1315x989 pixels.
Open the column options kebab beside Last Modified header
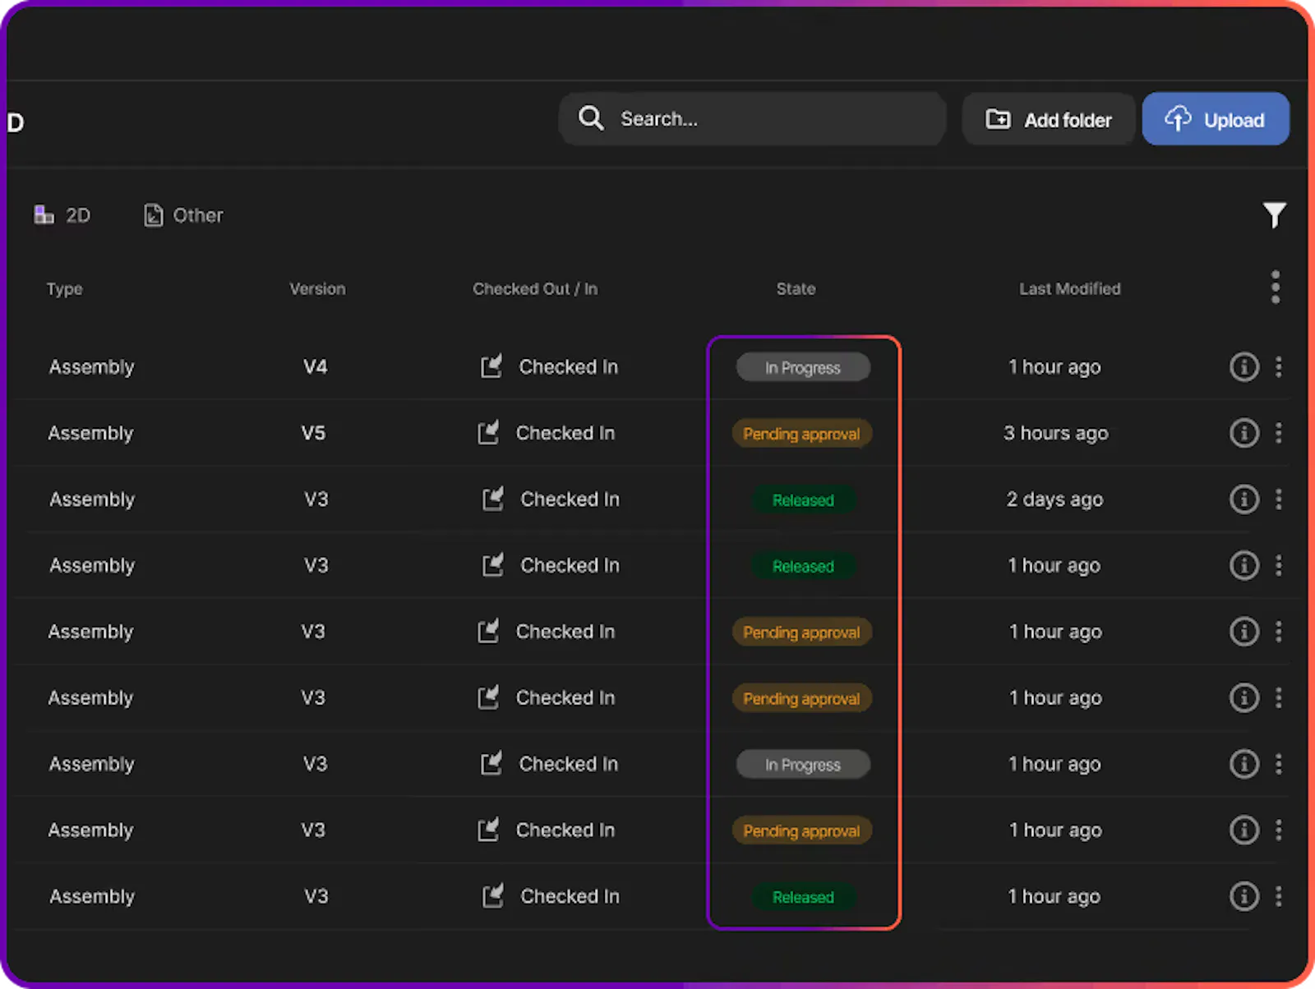click(1276, 287)
